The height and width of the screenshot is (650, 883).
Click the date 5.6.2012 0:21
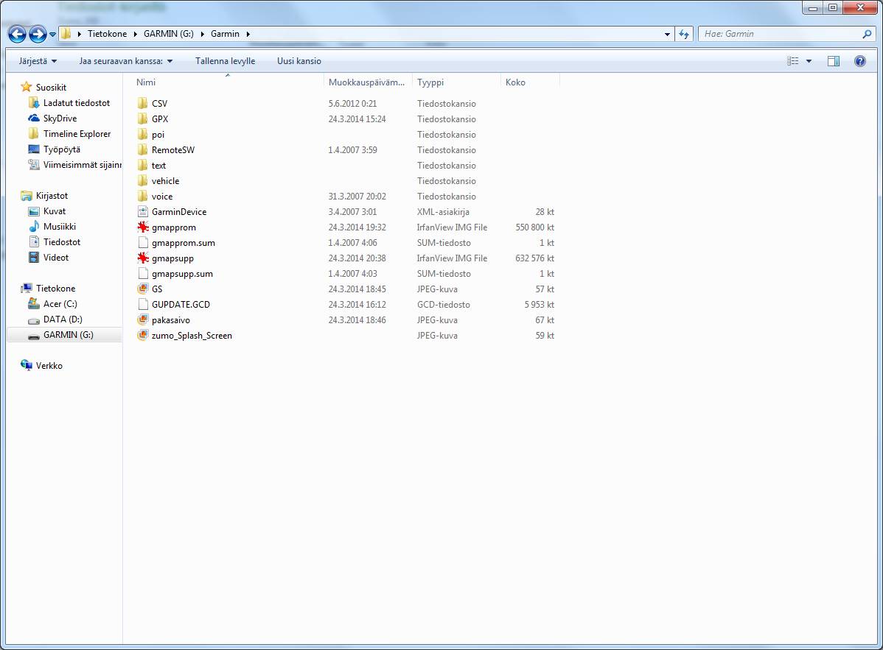coord(352,104)
